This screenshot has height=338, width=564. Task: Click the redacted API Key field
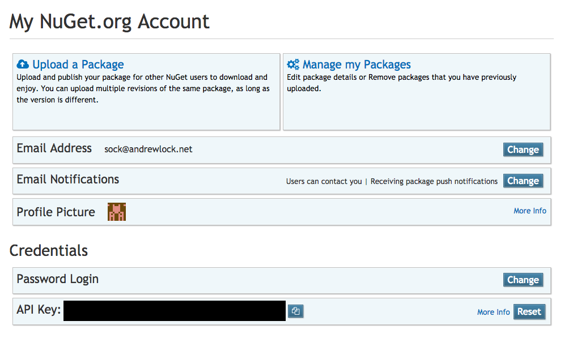[x=175, y=311]
